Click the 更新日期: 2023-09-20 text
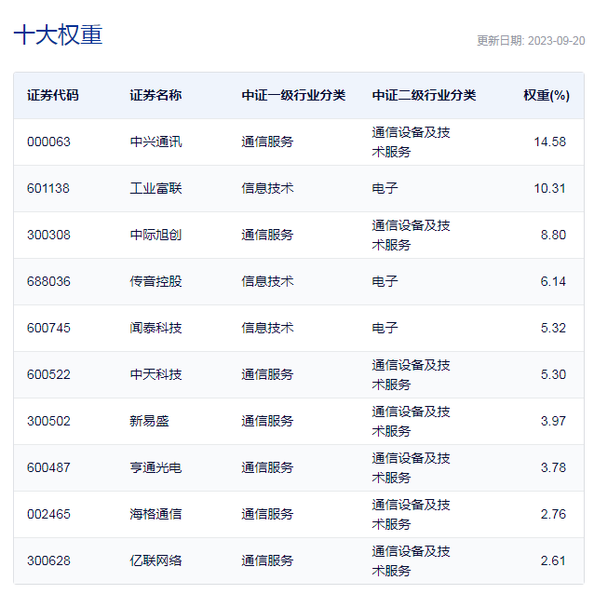The image size is (594, 594). pyautogui.click(x=531, y=41)
